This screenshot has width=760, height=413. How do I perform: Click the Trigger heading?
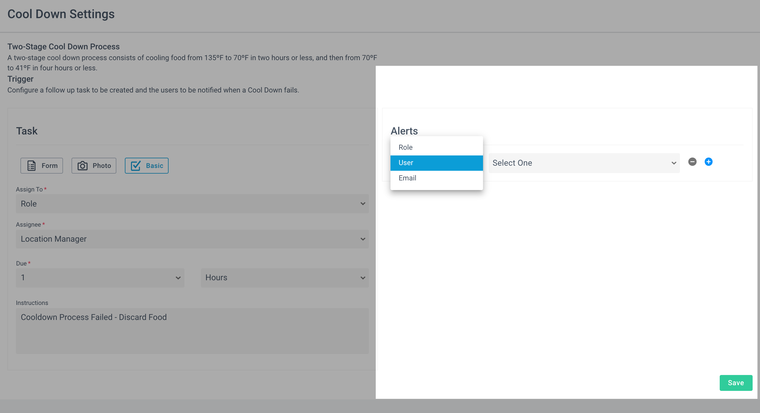[x=20, y=79]
